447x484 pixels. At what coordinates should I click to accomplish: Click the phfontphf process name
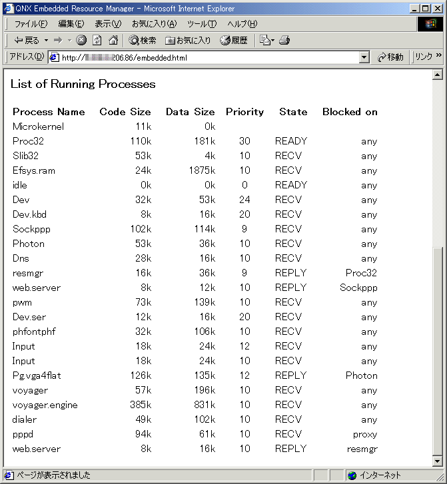tap(34, 332)
